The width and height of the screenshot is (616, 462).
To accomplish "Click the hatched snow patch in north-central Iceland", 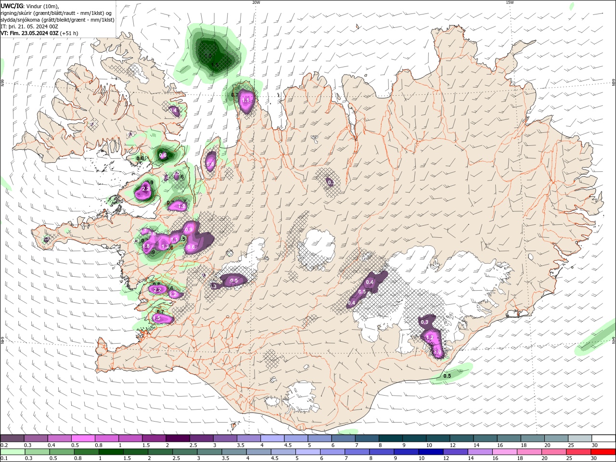I will [x=329, y=182].
